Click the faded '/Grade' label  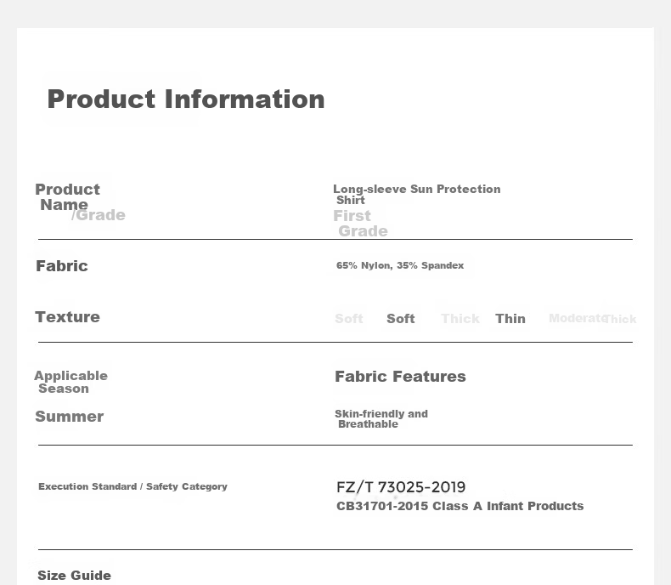99,215
